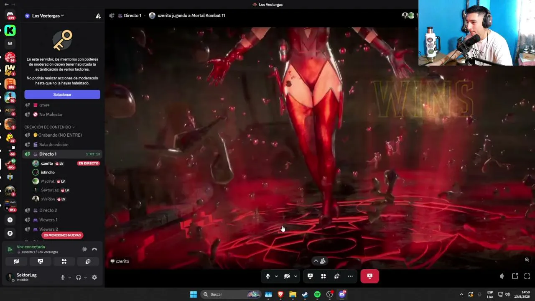The width and height of the screenshot is (535, 301).
Task: Select user xVaRion in Directo 1
Action: [x=66, y=199]
